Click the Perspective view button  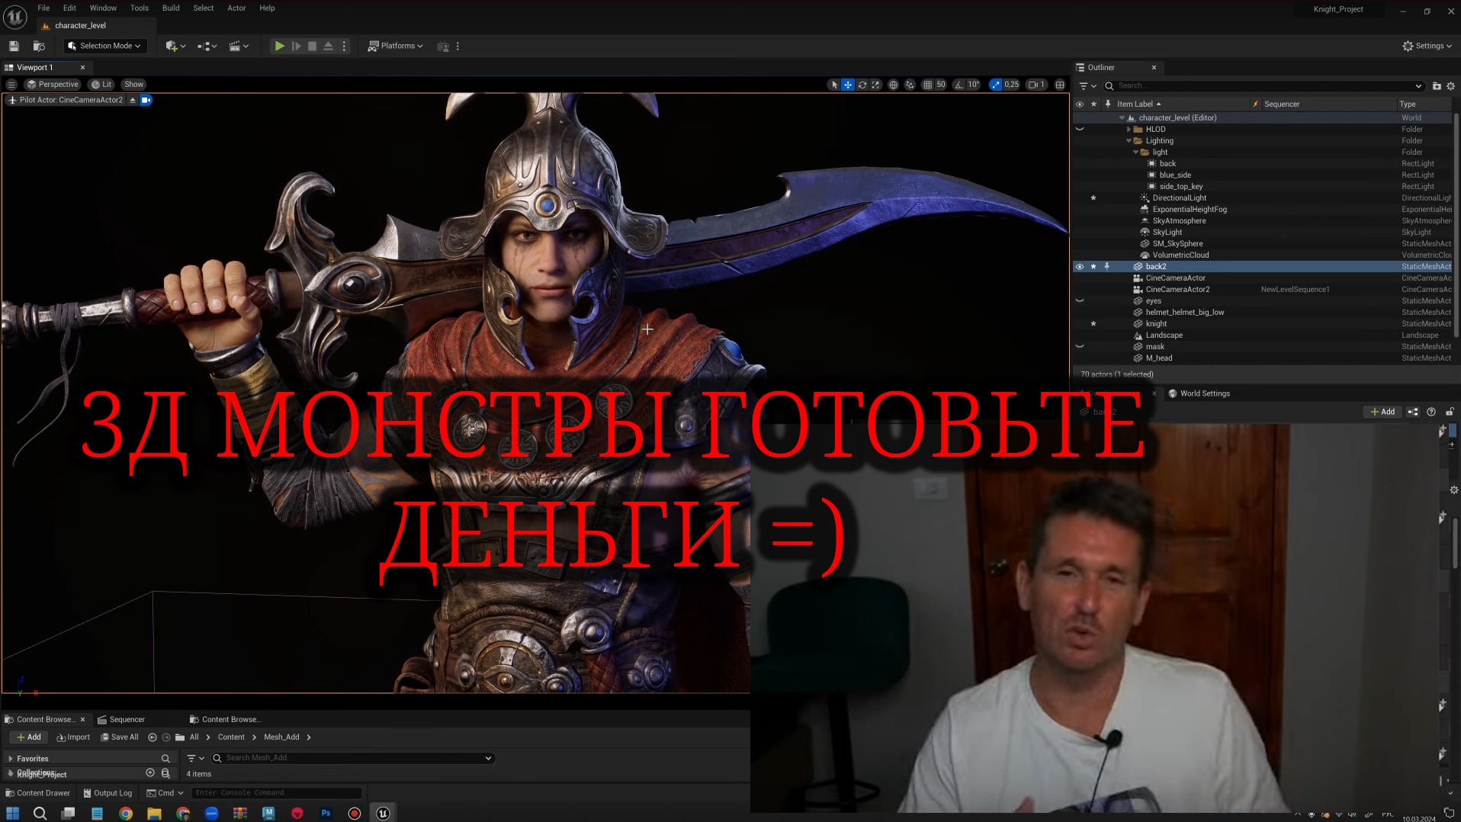(53, 85)
